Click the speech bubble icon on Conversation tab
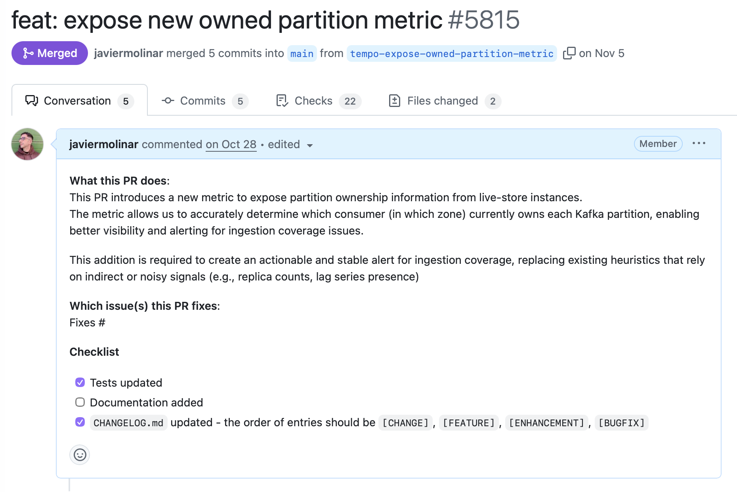737x492 pixels. 32,101
